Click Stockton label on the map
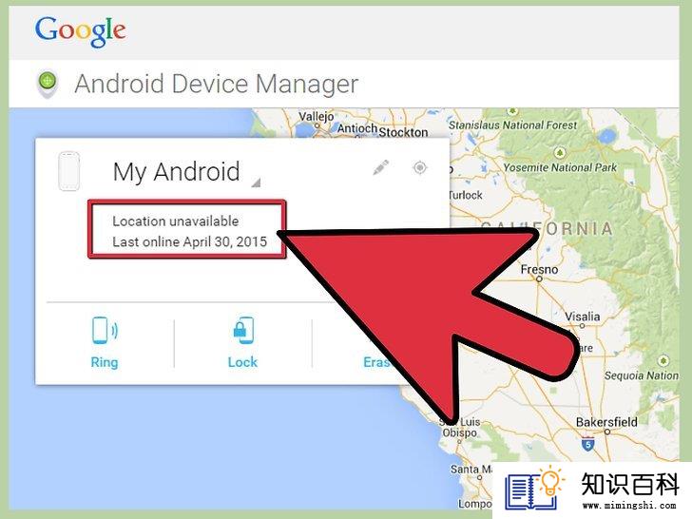692x519 pixels. tap(403, 132)
